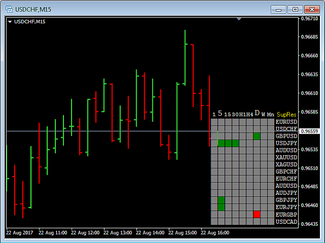Click the 0.96435 price scale value
The width and height of the screenshot is (325, 243).
(309, 224)
